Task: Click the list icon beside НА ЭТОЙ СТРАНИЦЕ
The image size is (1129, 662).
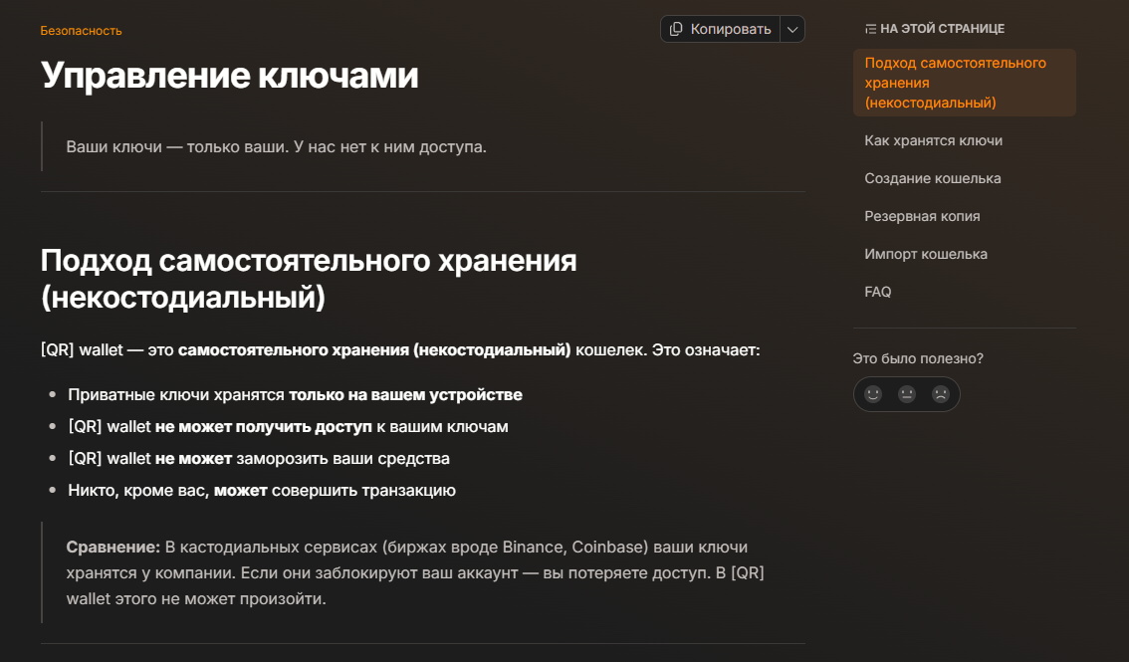Action: [870, 29]
